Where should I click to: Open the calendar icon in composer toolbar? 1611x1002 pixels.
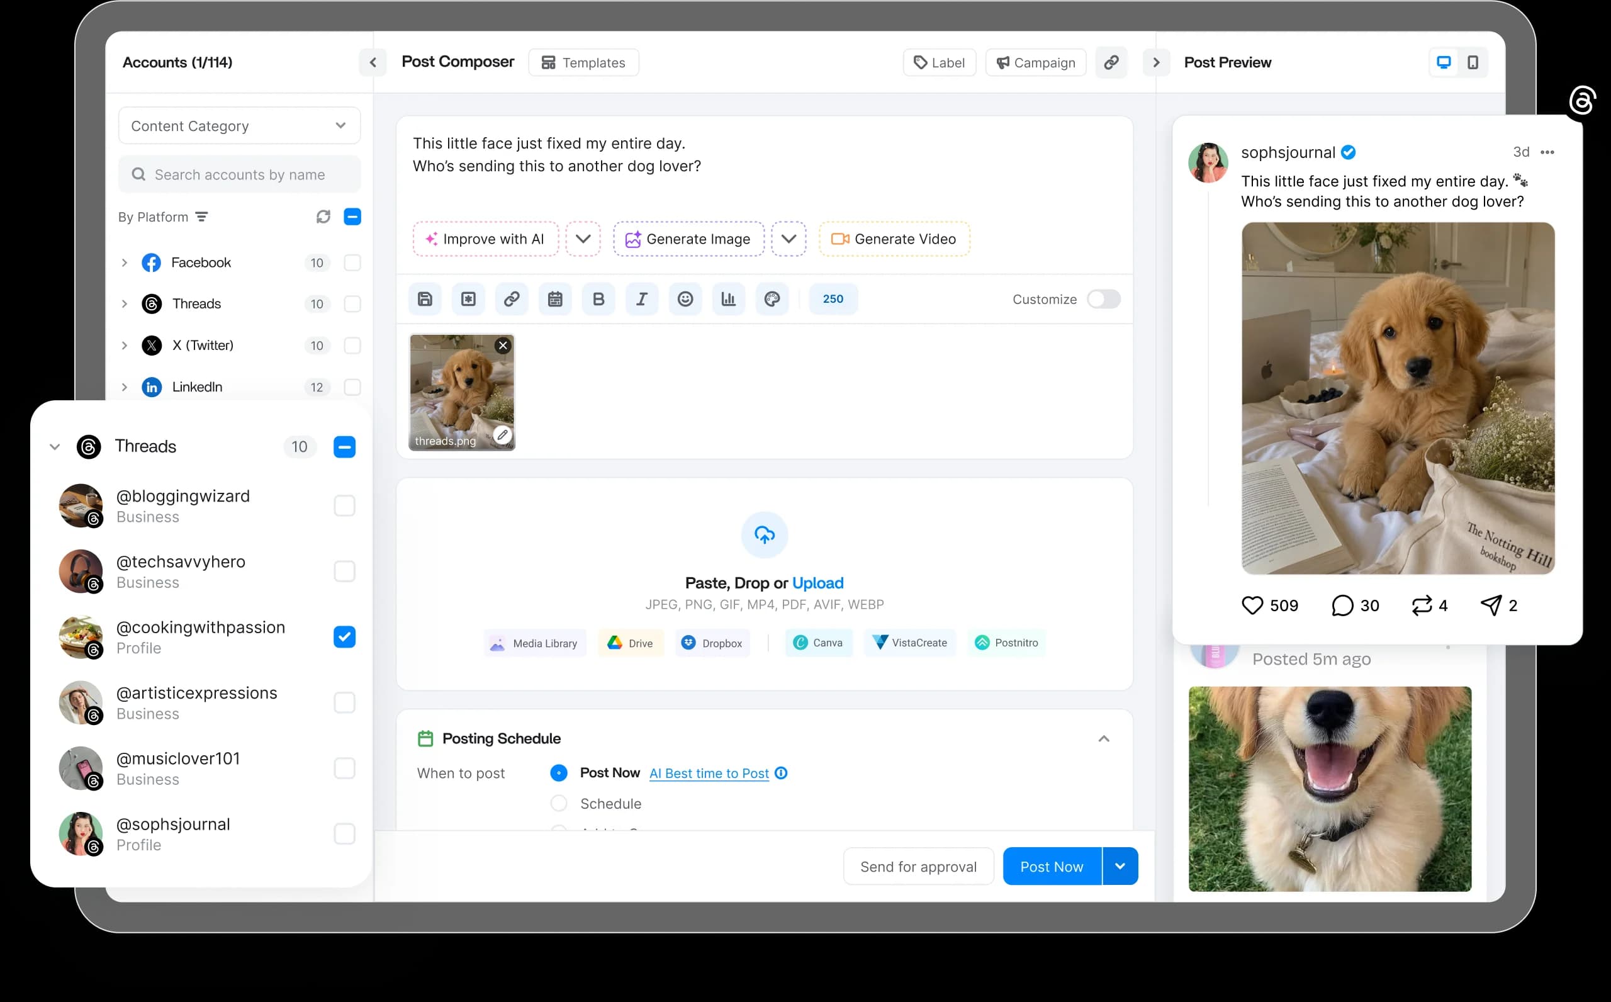click(x=555, y=299)
